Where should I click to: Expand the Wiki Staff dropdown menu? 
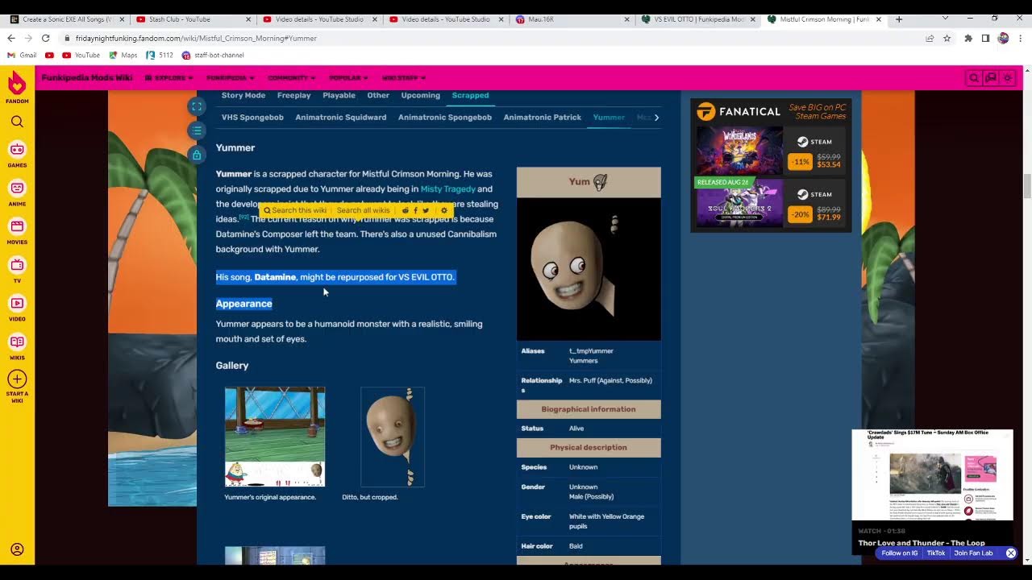tap(404, 78)
